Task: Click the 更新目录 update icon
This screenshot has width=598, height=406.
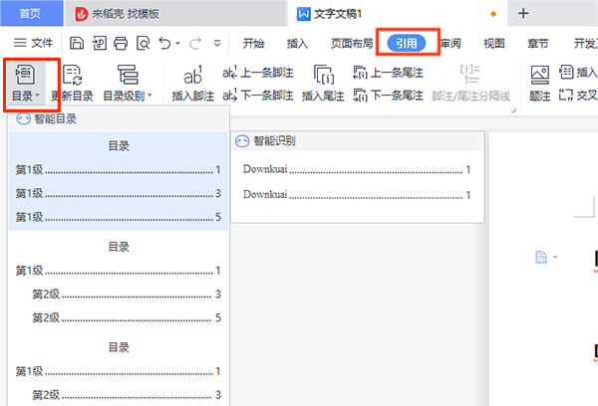Action: pyautogui.click(x=73, y=75)
